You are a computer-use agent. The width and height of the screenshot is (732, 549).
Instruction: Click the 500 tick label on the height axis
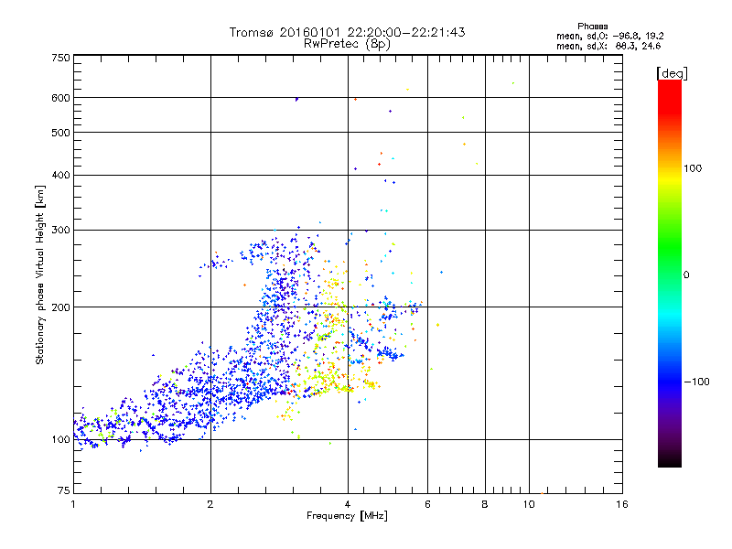[60, 133]
